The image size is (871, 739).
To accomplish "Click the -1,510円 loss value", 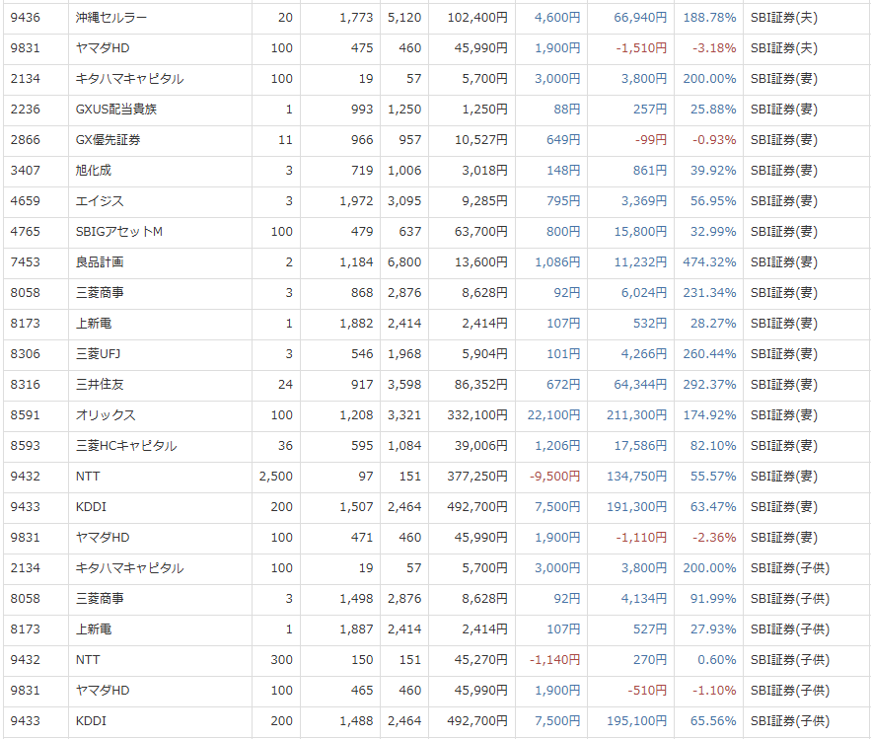I will (641, 48).
